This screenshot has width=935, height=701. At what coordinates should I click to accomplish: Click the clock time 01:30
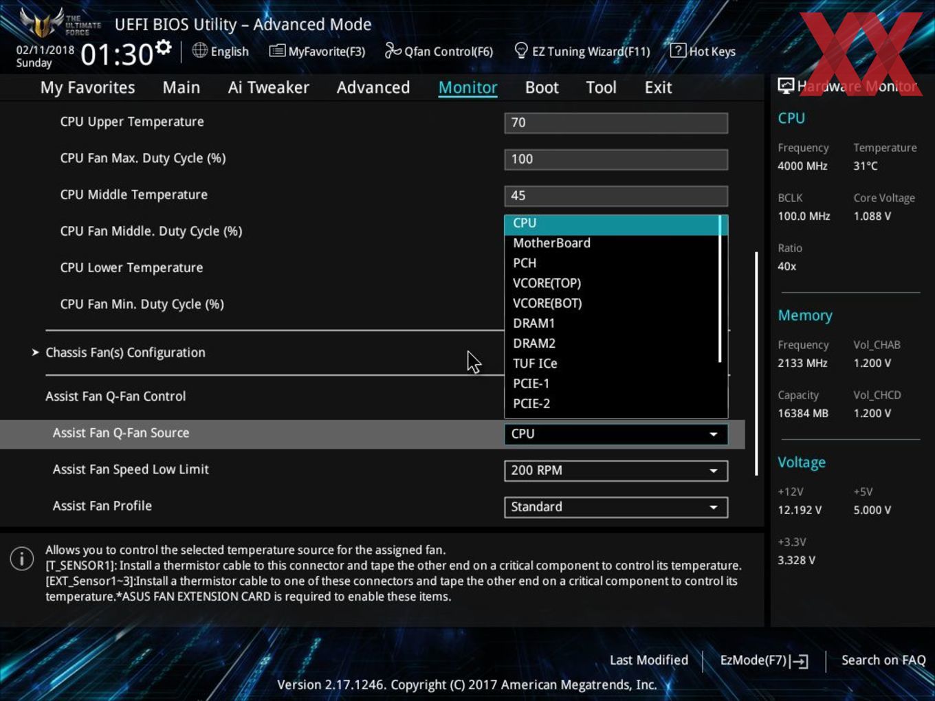click(x=117, y=54)
